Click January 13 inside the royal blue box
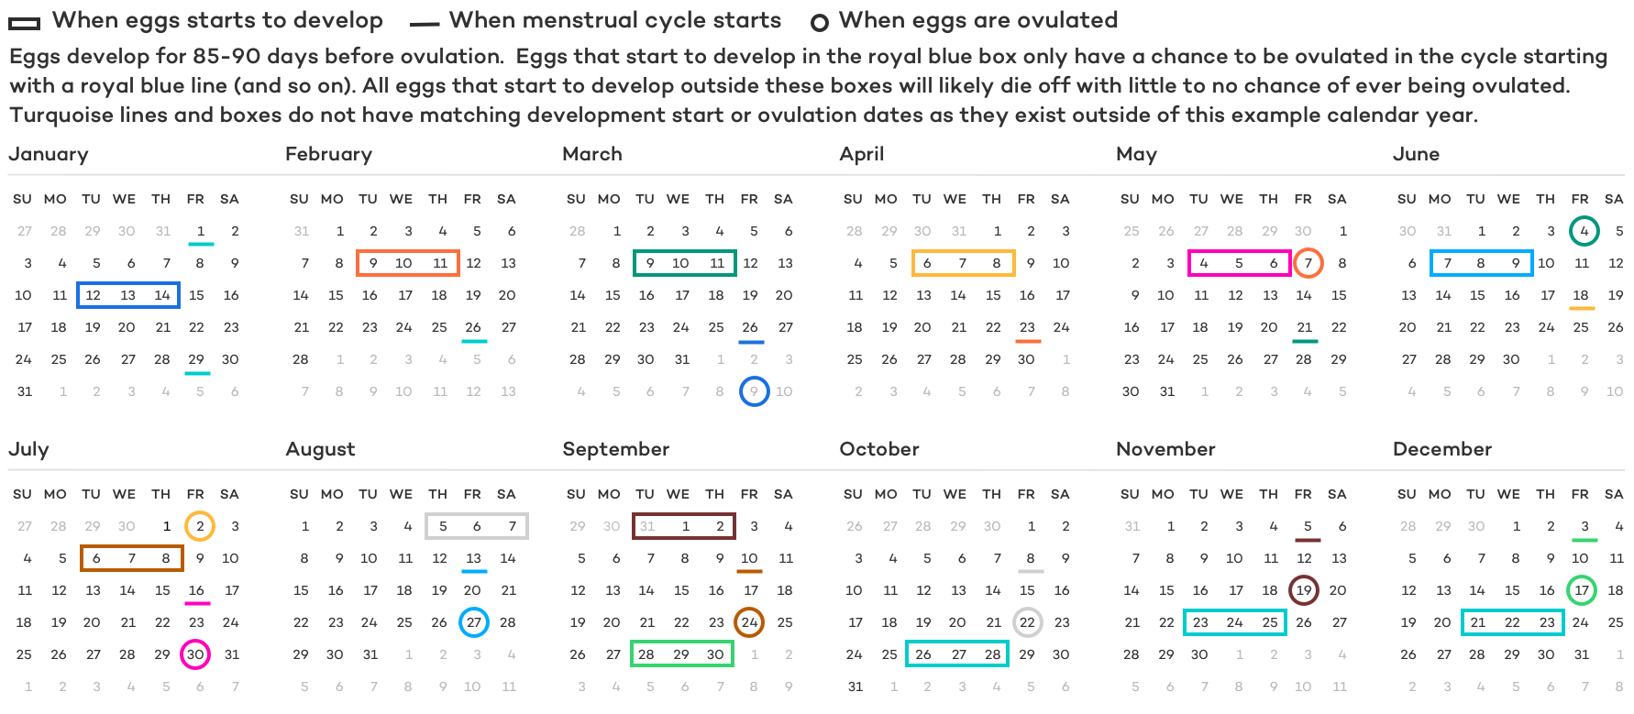The image size is (1634, 714). tap(127, 295)
